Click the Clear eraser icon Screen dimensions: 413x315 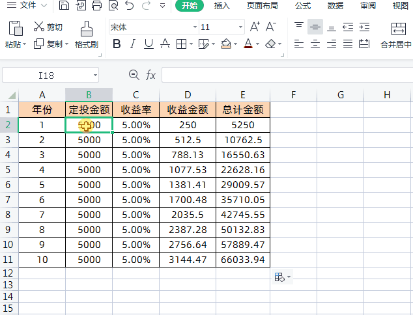[270, 44]
